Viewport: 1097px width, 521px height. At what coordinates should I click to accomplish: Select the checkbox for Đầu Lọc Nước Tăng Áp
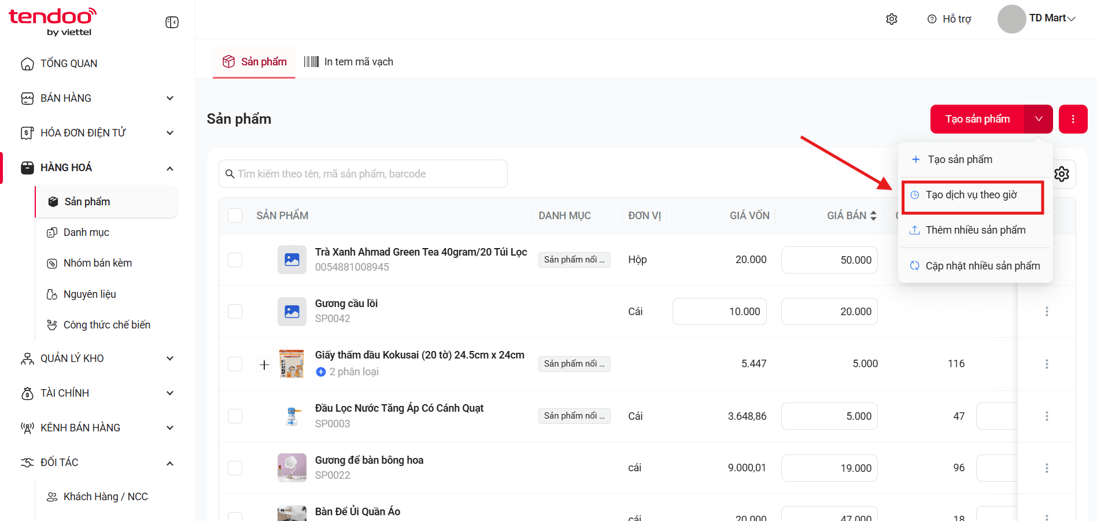pos(235,416)
